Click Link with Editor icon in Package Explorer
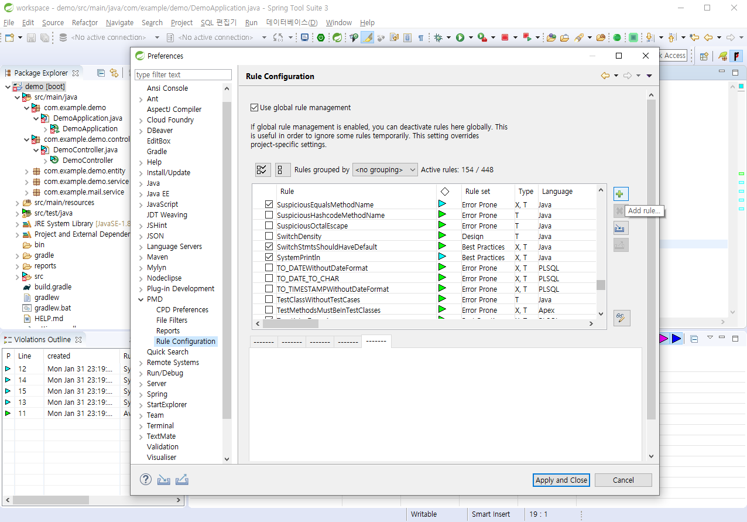 click(x=114, y=73)
